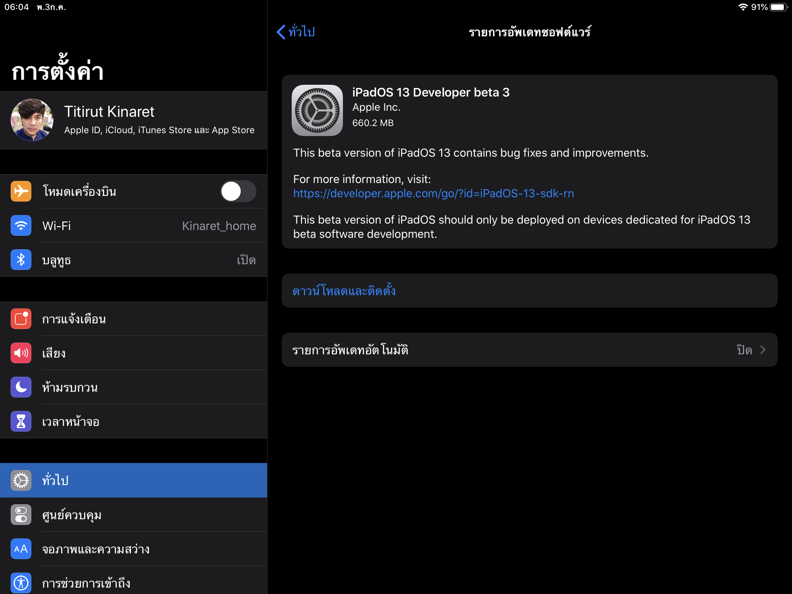Tap the iPadOS update gear thumbnail
Viewport: 792px width, 594px height.
[317, 110]
